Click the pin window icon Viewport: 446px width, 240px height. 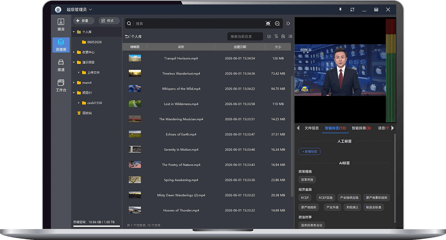point(340,10)
